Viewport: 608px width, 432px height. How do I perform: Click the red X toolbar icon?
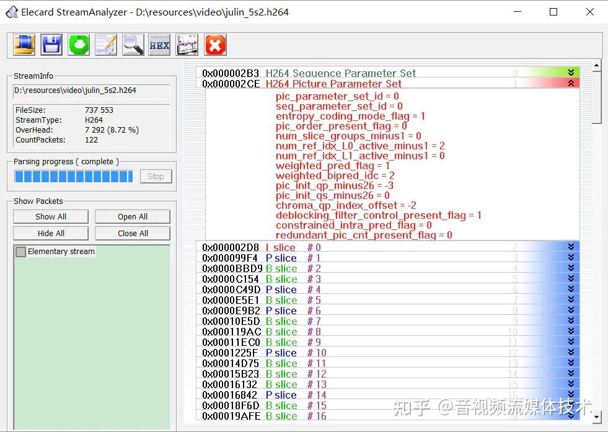pyautogui.click(x=215, y=45)
